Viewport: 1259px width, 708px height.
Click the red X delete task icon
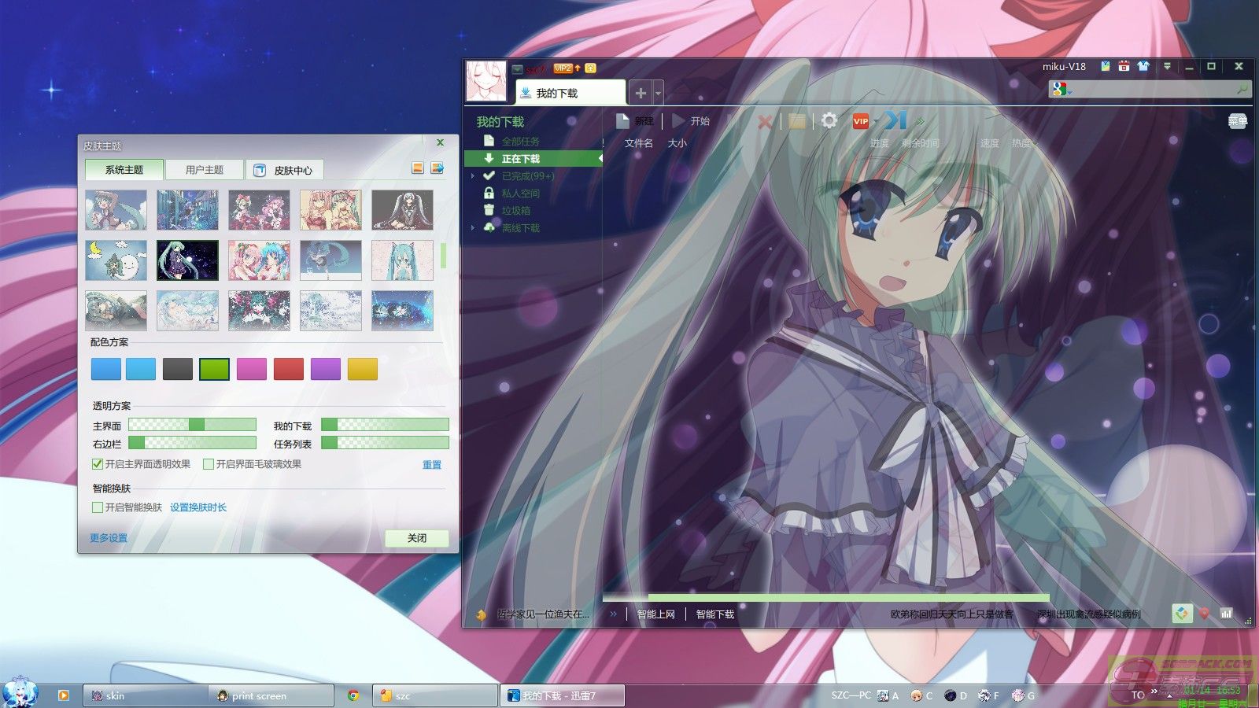coord(764,122)
